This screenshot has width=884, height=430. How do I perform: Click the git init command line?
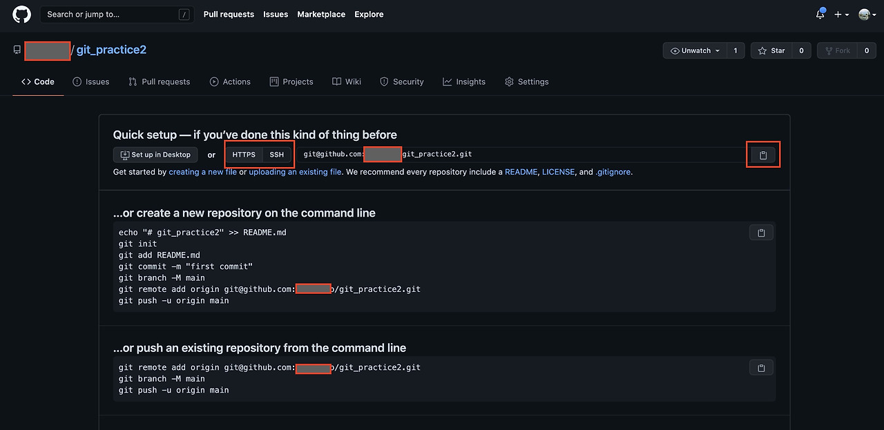pos(137,244)
